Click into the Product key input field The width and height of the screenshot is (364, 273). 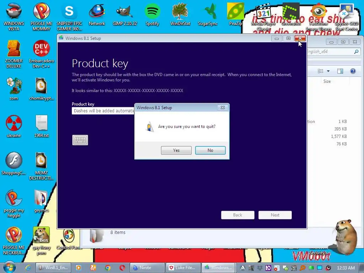pos(103,111)
